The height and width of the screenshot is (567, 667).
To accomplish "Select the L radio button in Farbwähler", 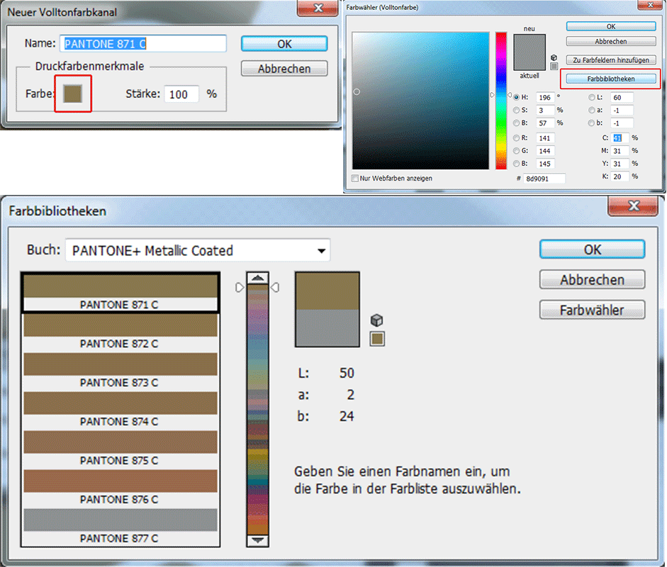I will (x=592, y=97).
